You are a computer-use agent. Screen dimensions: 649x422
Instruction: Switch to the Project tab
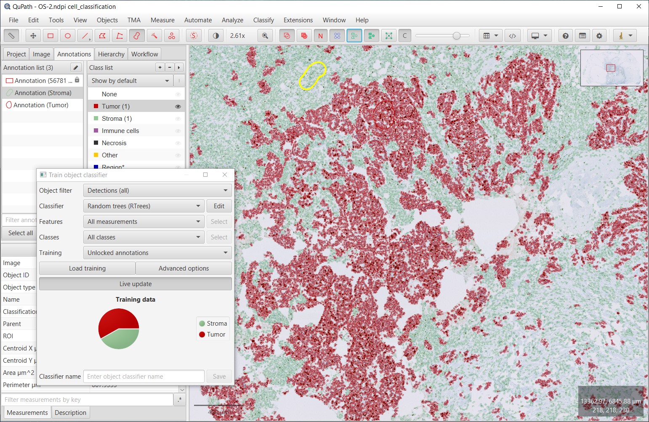click(16, 54)
